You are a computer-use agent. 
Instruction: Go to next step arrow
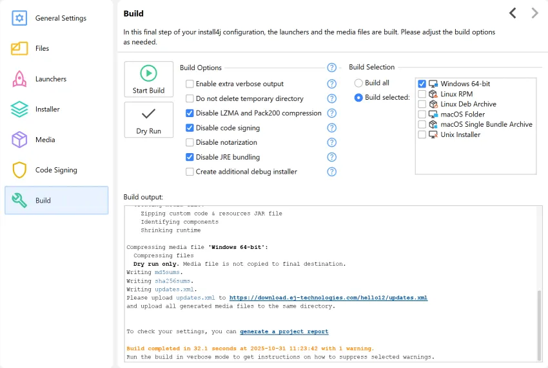click(x=534, y=14)
